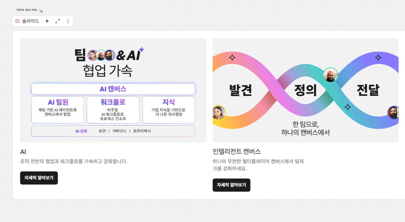The image size is (405, 222).
Task: Select the AI 캔버스 banner box
Action: coord(113,89)
